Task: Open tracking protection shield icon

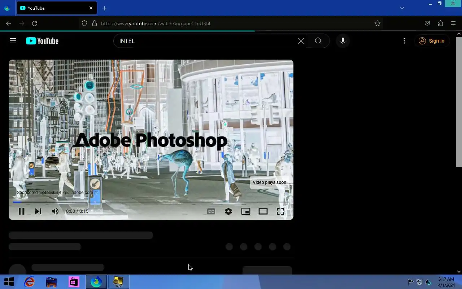Action: [84, 23]
